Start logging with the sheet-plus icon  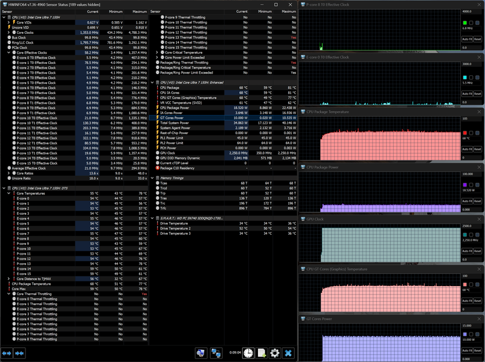coord(262,353)
